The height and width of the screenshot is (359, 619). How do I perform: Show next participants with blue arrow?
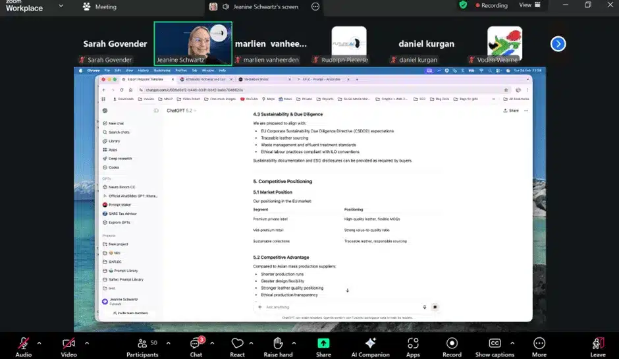pos(558,44)
